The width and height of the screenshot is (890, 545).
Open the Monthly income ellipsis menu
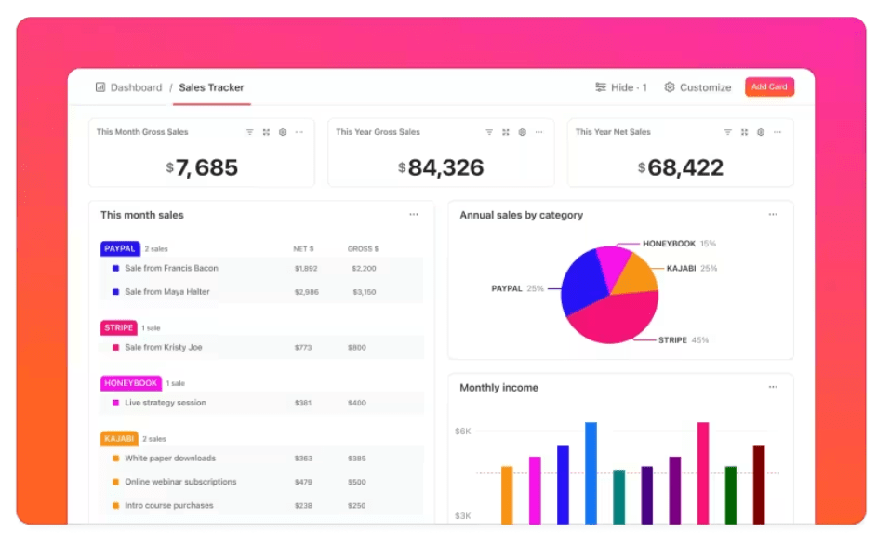click(773, 387)
